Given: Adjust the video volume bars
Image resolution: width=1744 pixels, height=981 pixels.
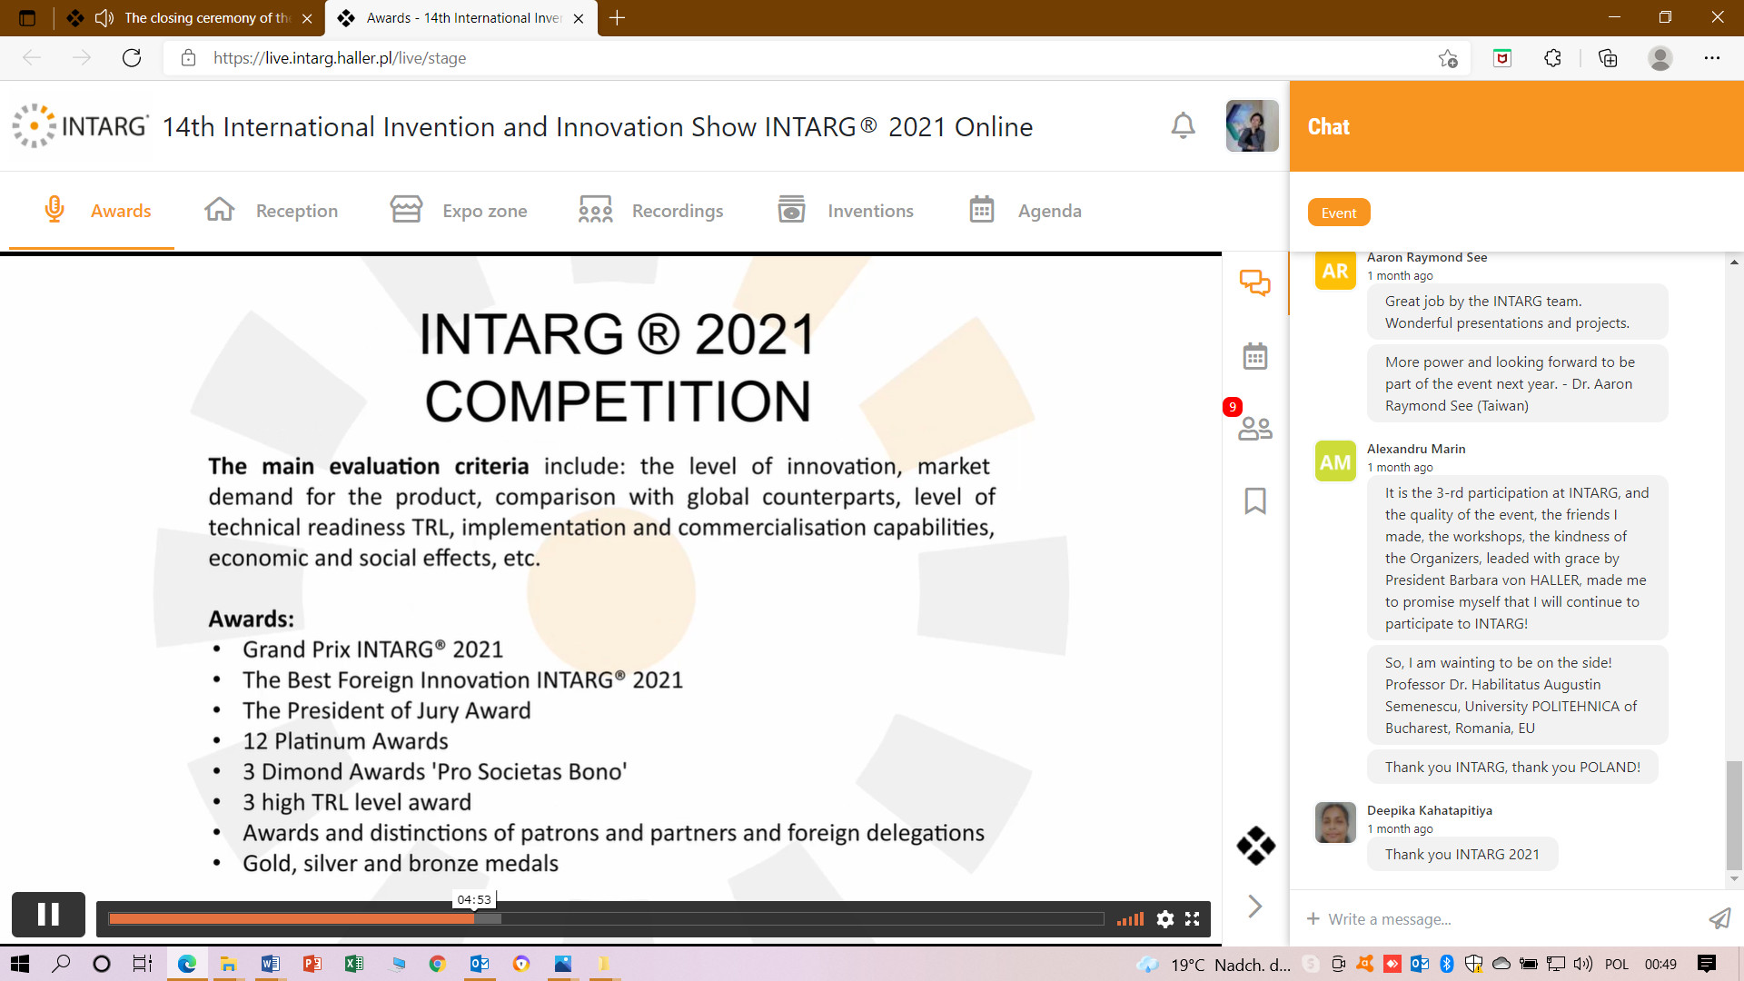Looking at the screenshot, I should pyautogui.click(x=1130, y=919).
